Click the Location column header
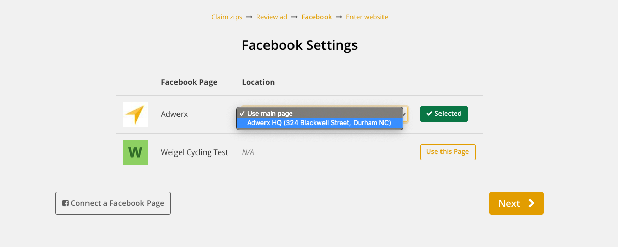Image resolution: width=618 pixels, height=247 pixels. [x=258, y=82]
